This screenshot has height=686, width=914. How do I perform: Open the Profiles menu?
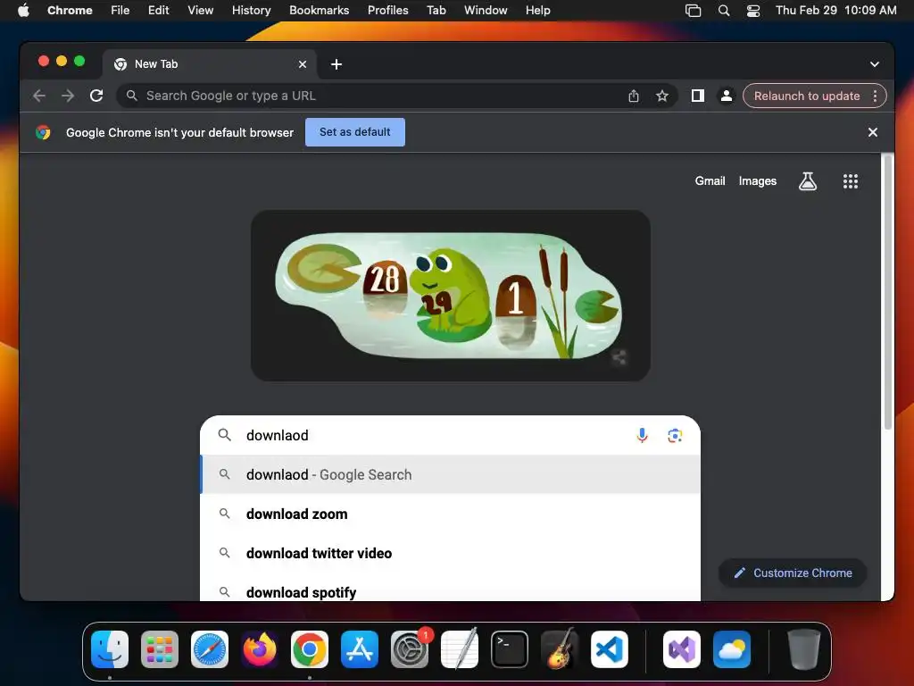click(x=387, y=10)
